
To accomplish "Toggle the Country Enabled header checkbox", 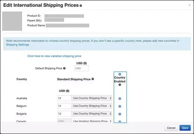I will [x=120, y=74].
